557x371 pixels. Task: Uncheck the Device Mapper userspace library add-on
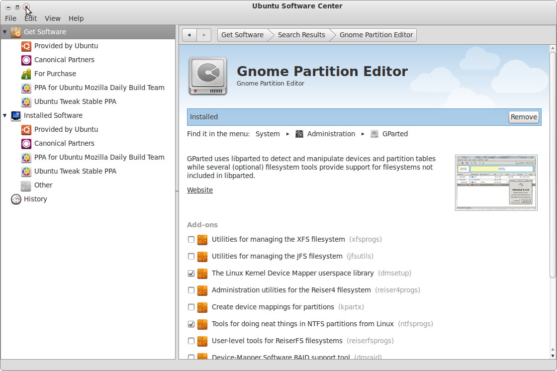(191, 273)
